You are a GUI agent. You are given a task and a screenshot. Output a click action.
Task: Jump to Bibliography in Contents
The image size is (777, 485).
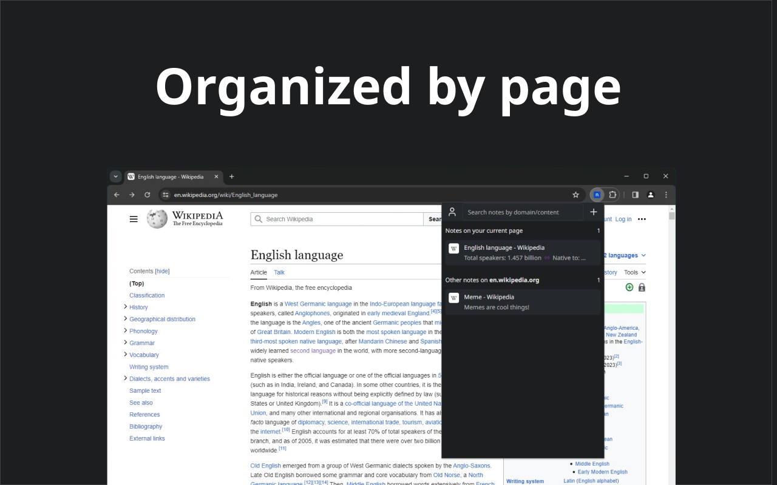[x=146, y=426]
